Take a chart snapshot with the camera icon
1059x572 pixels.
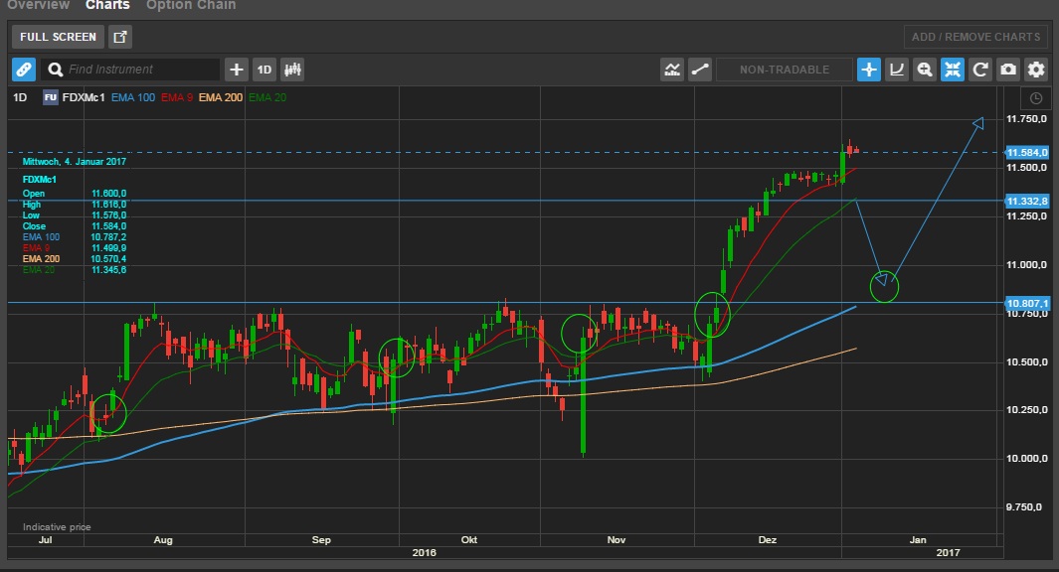pyautogui.click(x=1008, y=70)
